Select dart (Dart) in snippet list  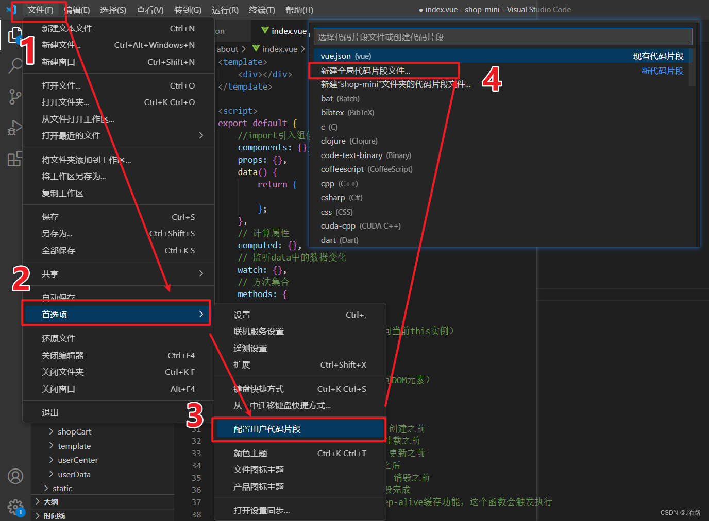click(501, 240)
